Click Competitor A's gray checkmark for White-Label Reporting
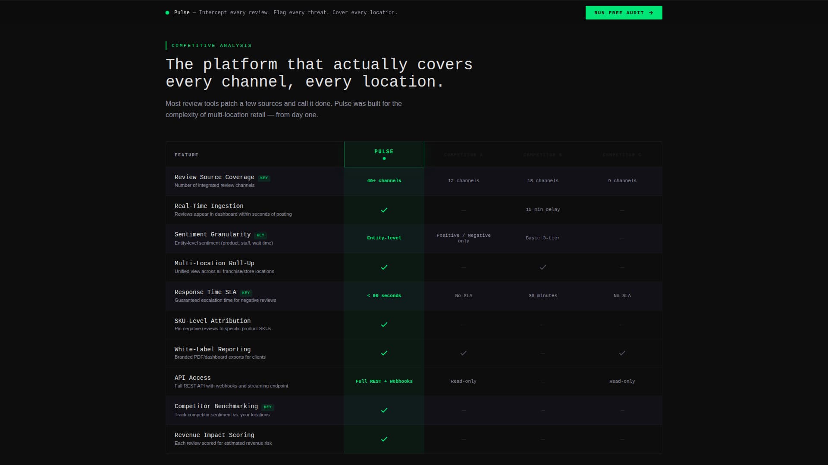Viewport: 828px width, 465px height. [x=464, y=353]
